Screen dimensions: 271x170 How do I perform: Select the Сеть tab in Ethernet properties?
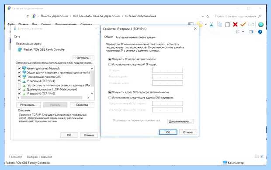(x=17, y=36)
